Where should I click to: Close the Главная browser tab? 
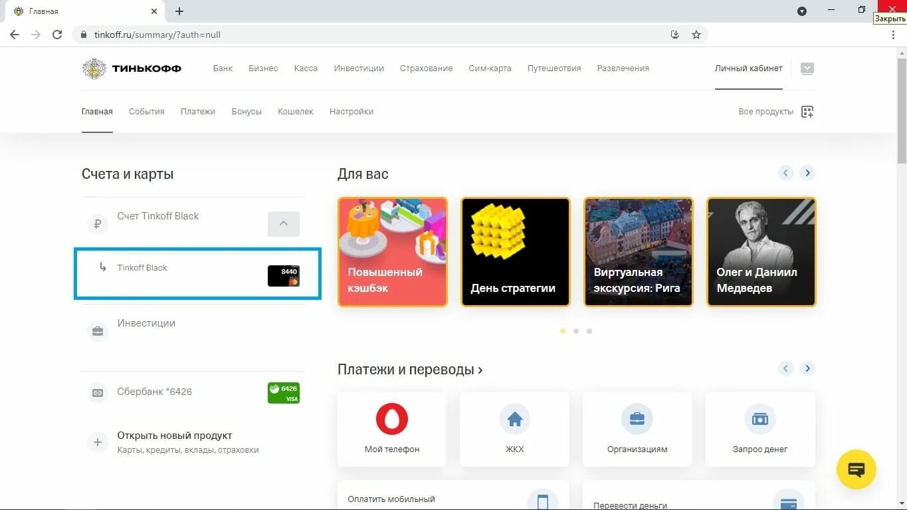click(x=154, y=11)
